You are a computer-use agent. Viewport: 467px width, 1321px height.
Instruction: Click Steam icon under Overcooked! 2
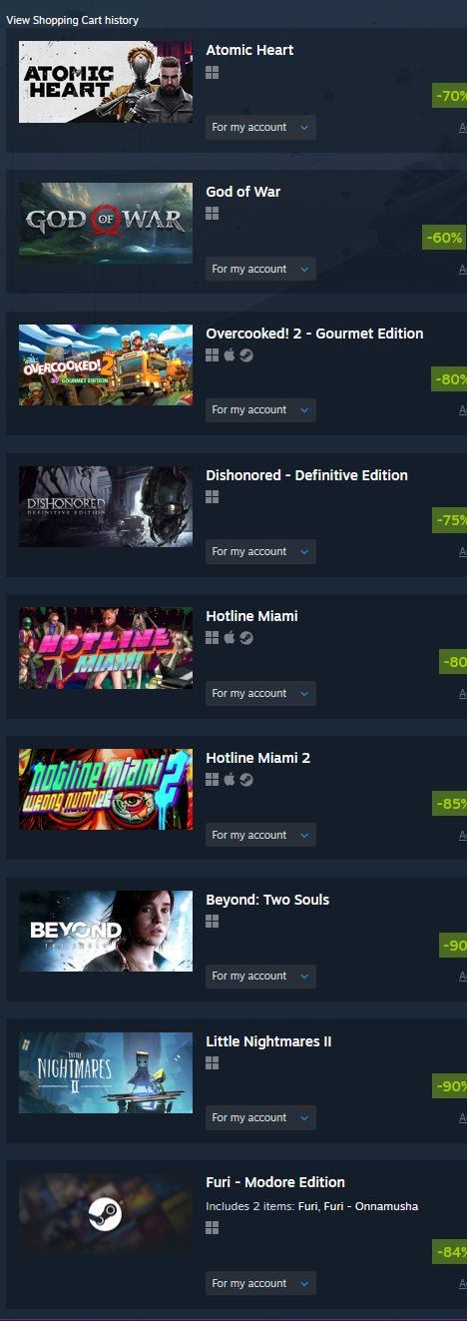(x=245, y=355)
